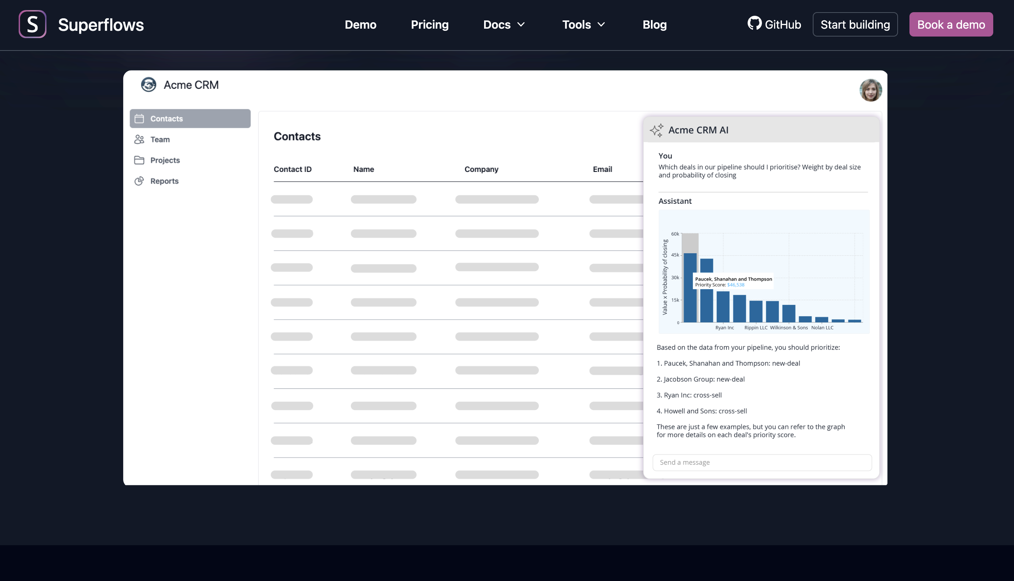Select the Contacts icon in the sidebar
The image size is (1014, 581).
[139, 118]
